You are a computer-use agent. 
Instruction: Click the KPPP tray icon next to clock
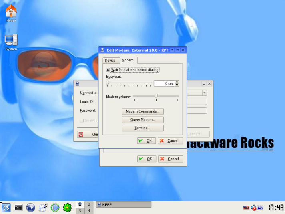(260, 208)
